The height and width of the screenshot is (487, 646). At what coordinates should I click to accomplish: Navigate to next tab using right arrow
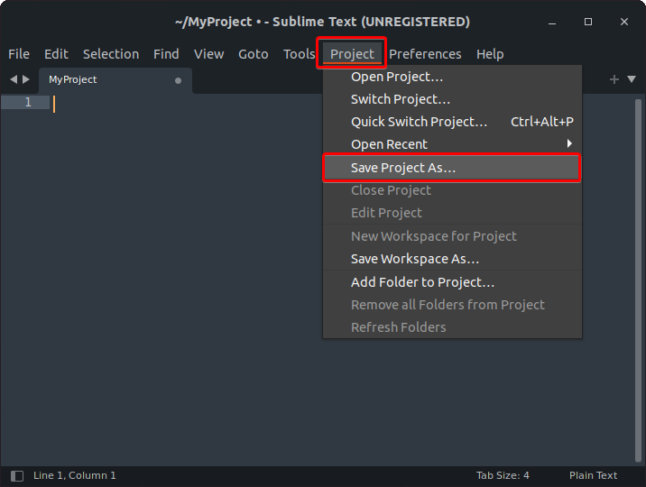pyautogui.click(x=26, y=79)
